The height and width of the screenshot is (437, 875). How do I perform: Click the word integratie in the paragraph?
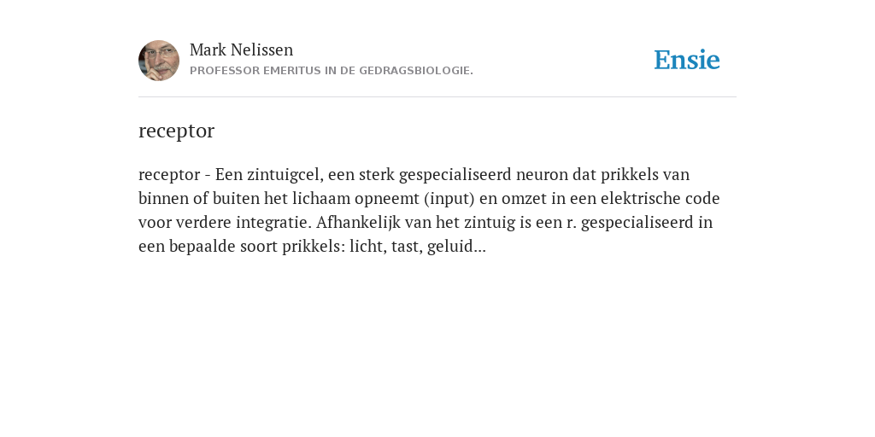[x=273, y=223]
